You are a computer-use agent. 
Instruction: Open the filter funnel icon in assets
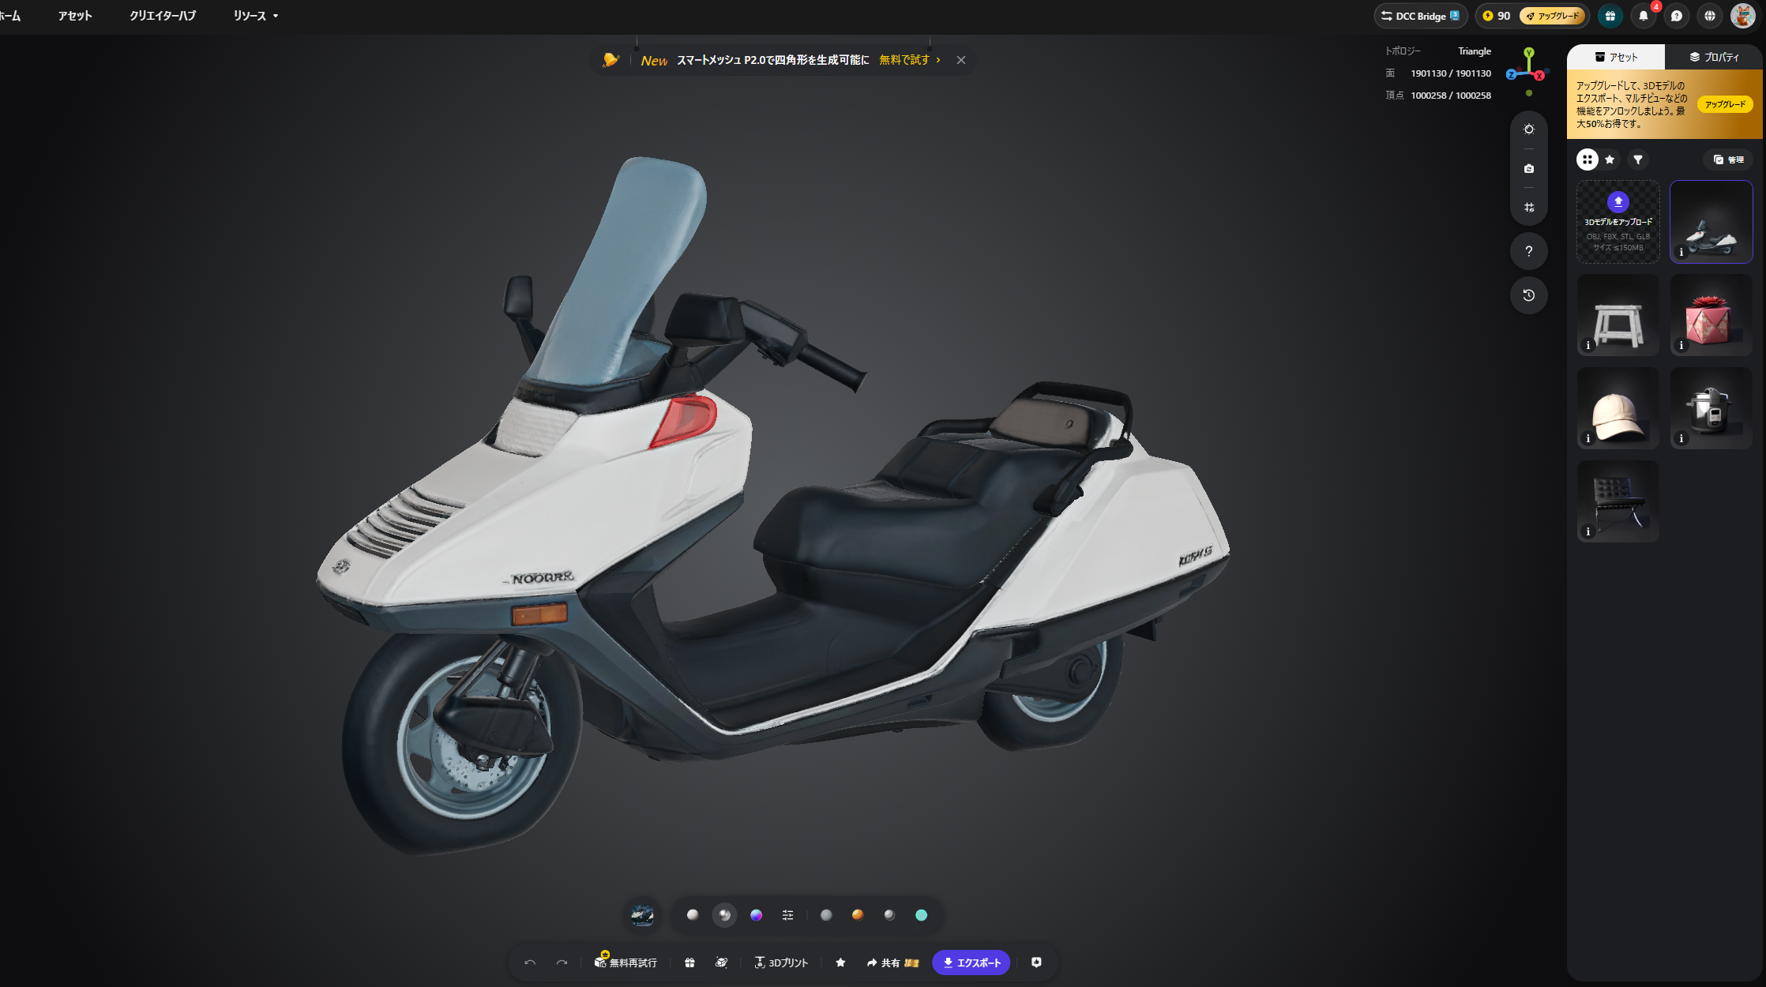click(1638, 159)
